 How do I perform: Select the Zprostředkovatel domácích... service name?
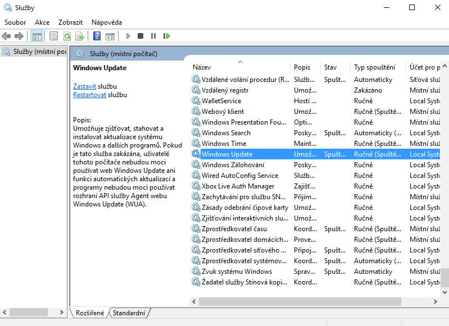pyautogui.click(x=245, y=240)
